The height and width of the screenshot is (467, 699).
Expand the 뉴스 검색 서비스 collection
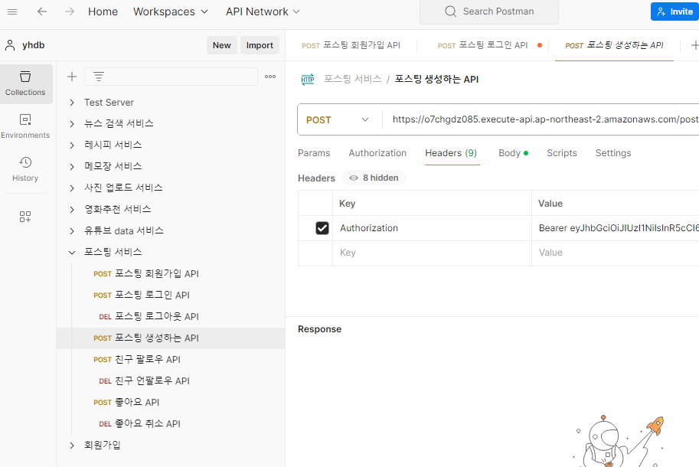tap(72, 124)
